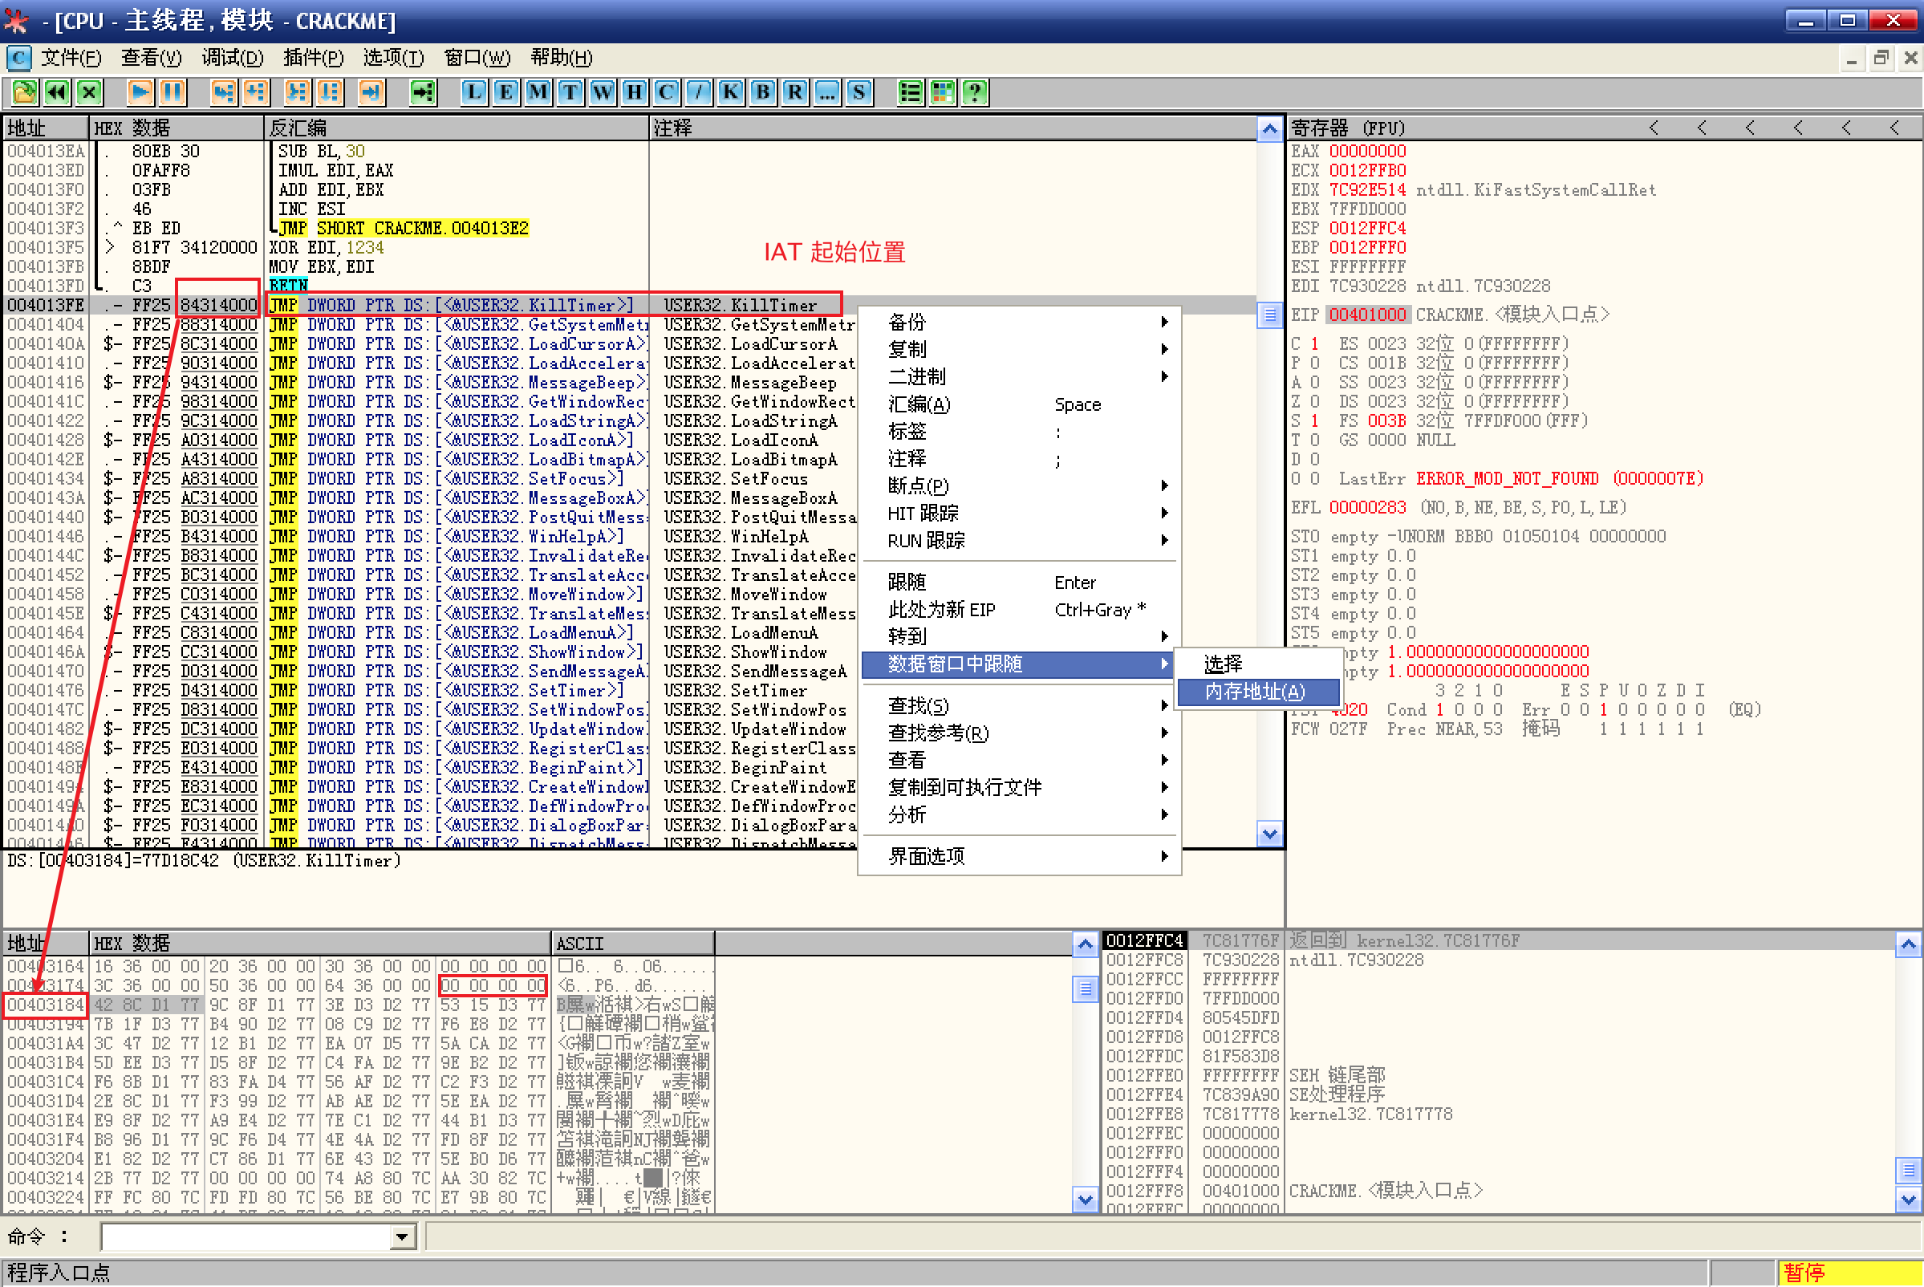Open the 插件(P) menu
This screenshot has width=1924, height=1287.
[313, 58]
